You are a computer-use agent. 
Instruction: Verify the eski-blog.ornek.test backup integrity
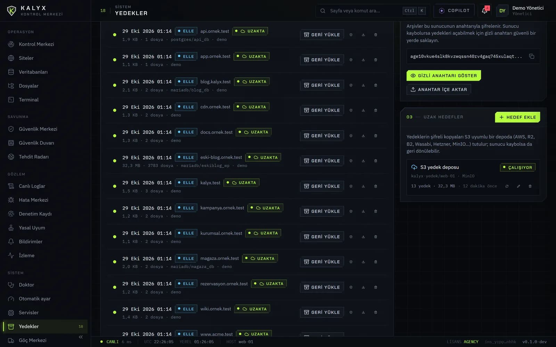[x=351, y=161]
